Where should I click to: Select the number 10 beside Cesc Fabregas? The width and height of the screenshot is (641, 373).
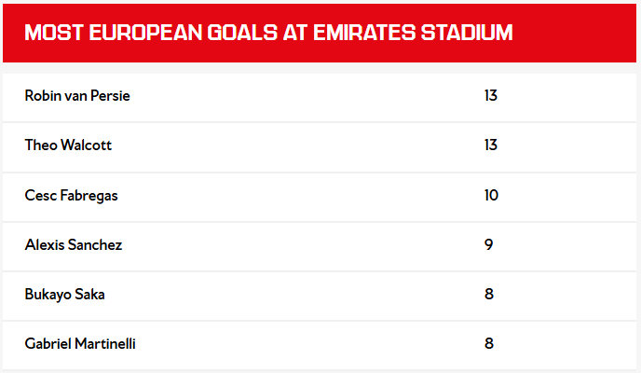pyautogui.click(x=491, y=196)
